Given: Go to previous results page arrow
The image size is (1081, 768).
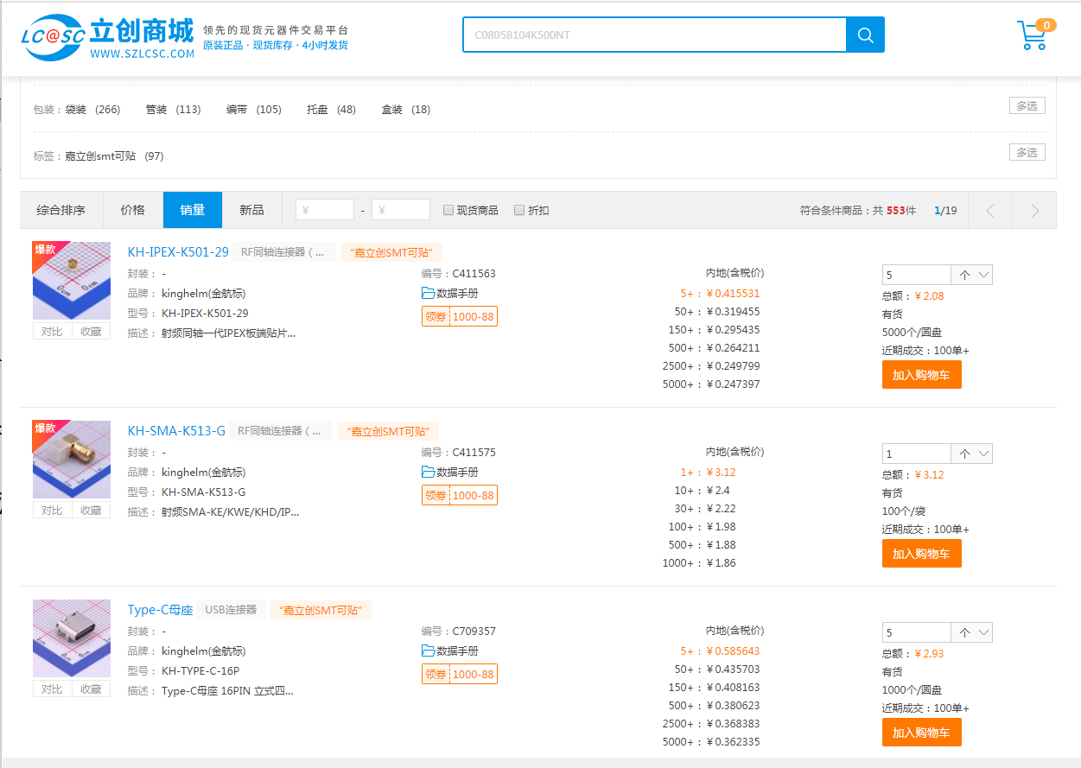Looking at the screenshot, I should pyautogui.click(x=990, y=211).
